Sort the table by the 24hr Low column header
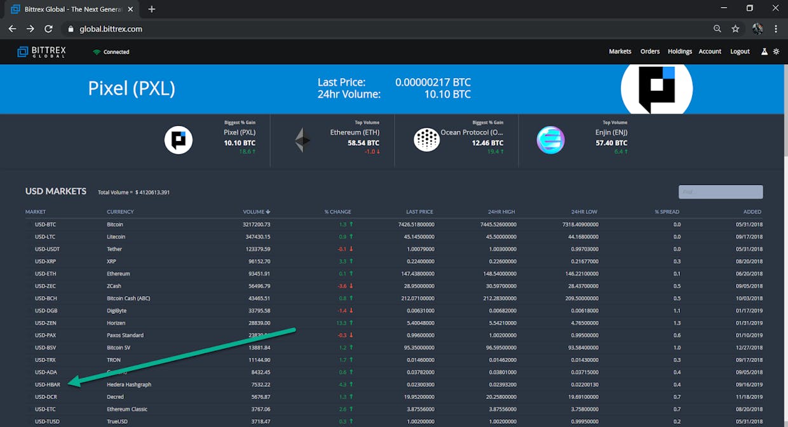 585,212
